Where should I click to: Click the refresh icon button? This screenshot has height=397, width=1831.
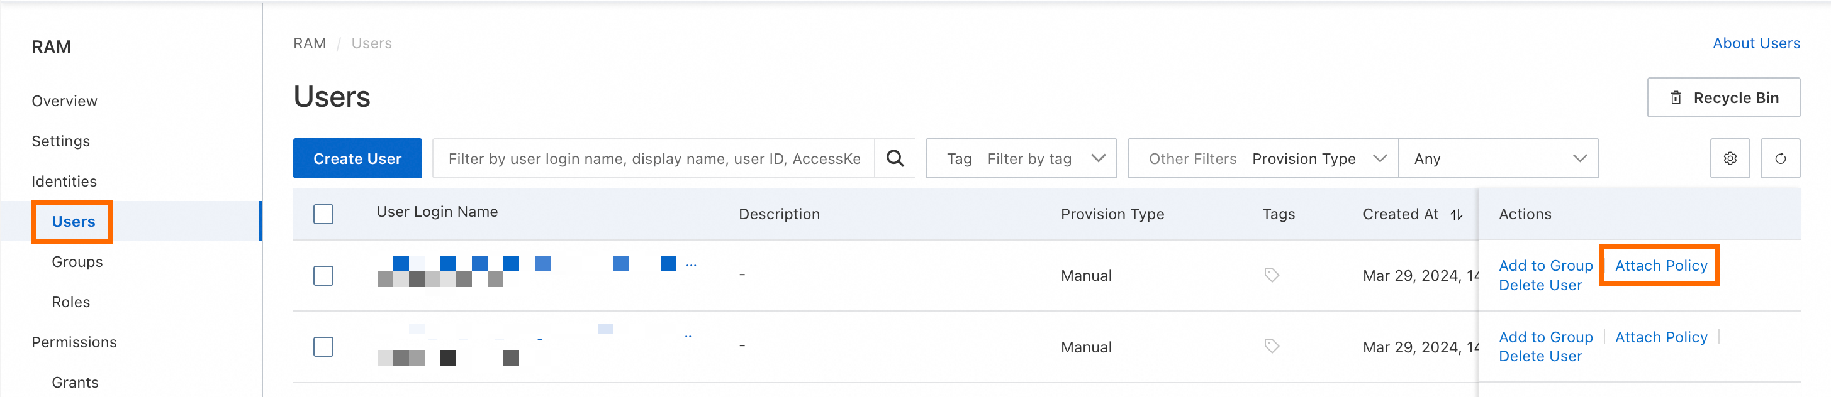(1780, 158)
